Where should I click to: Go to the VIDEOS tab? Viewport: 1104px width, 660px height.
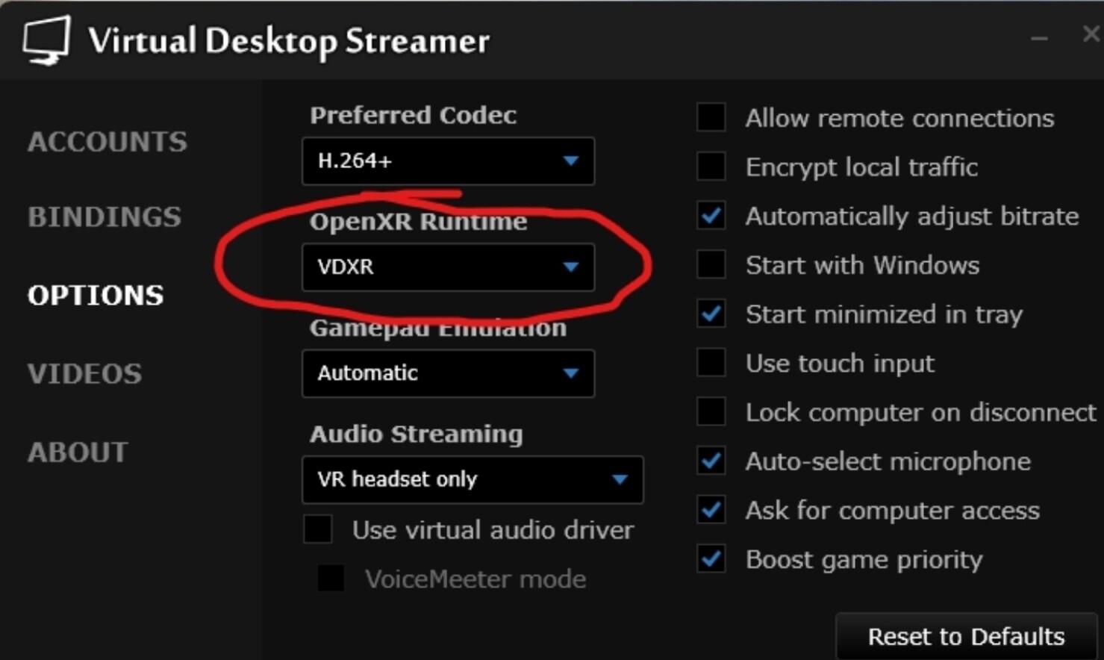[84, 373]
